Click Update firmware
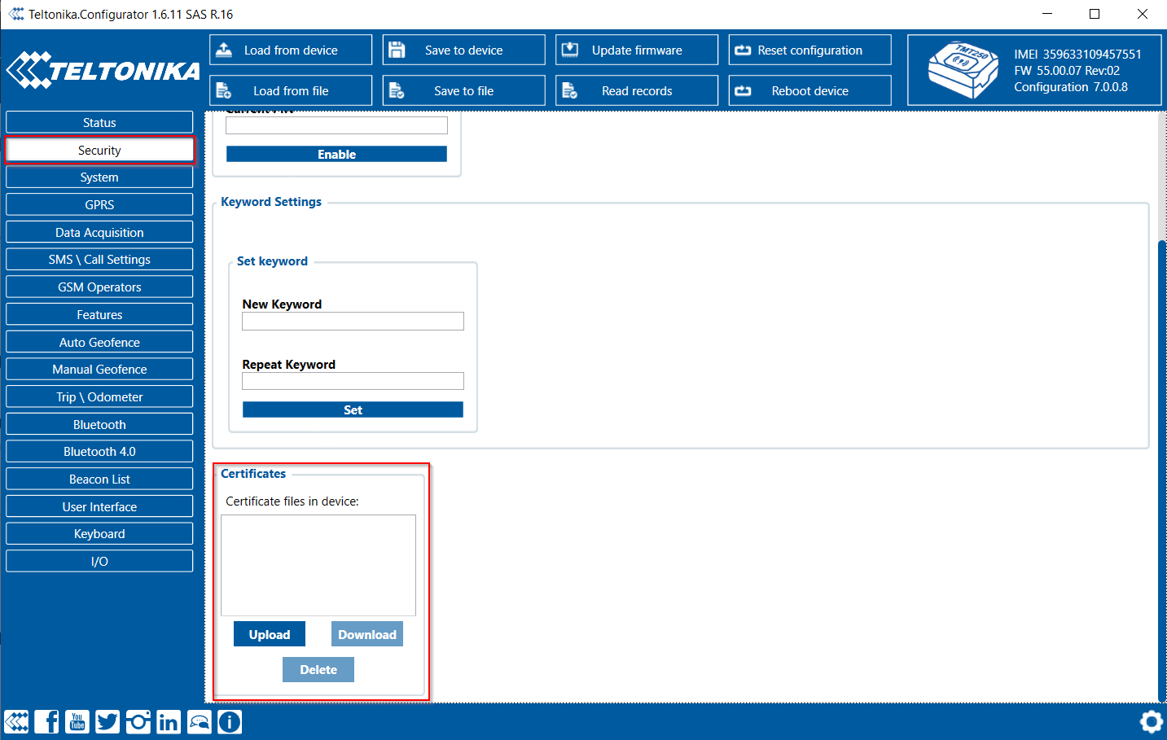Viewport: 1167px width, 740px height. (x=637, y=50)
